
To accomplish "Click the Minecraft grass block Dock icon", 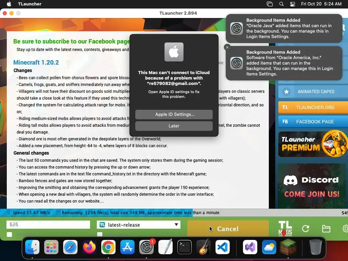I will 288,247.
